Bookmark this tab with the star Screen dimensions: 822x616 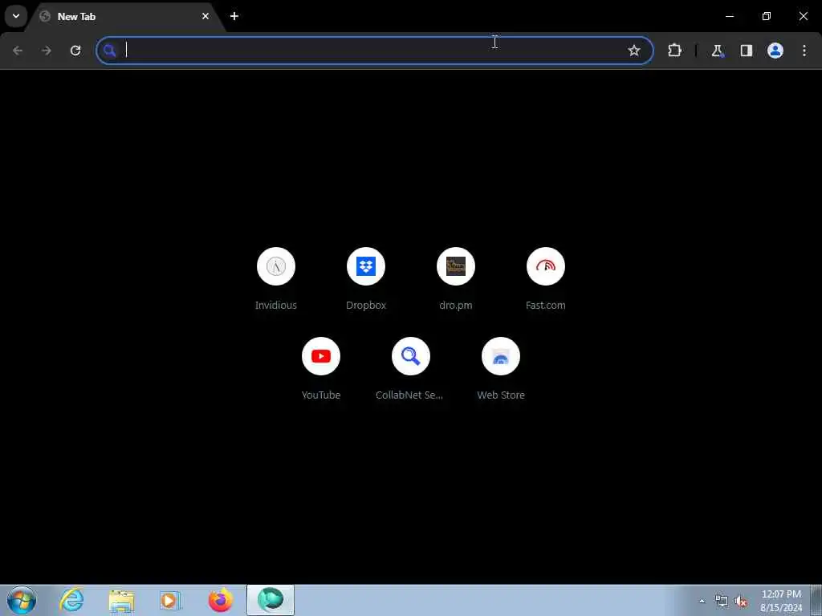634,51
